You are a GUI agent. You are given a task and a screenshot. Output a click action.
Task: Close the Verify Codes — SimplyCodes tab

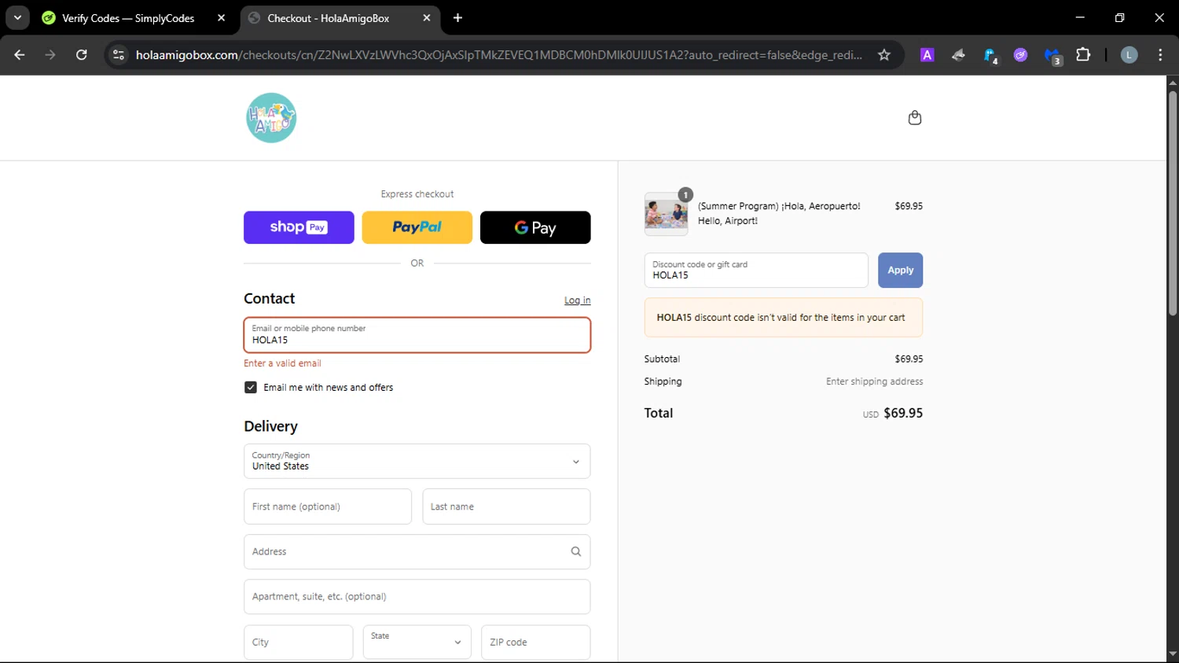[221, 18]
